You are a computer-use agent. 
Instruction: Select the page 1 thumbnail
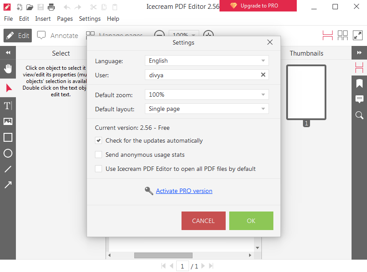[x=306, y=92]
